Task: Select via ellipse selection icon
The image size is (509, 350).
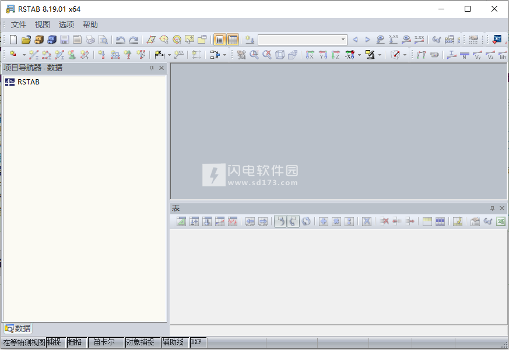Action: (164, 40)
